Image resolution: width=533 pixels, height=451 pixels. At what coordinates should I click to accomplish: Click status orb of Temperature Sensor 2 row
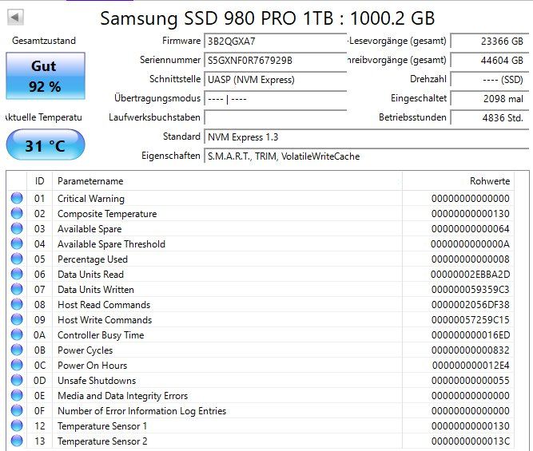coord(17,441)
